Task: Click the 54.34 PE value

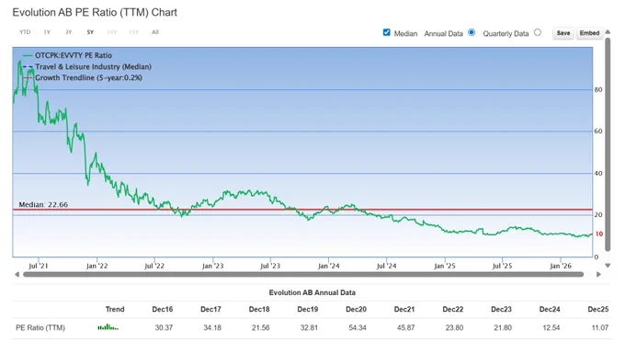Action: [358, 327]
